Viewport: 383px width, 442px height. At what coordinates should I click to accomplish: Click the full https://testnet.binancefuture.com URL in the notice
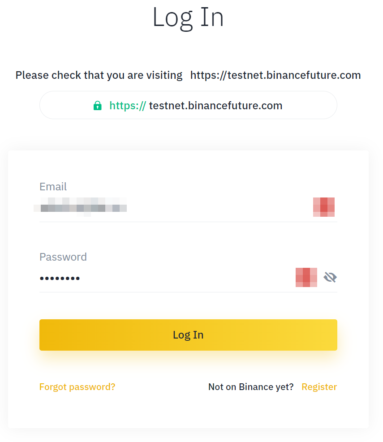click(x=275, y=75)
